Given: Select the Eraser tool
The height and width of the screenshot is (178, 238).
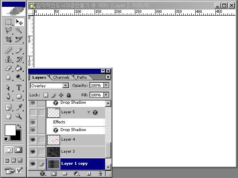Looking at the screenshot, I should pyautogui.click(x=8, y=68).
